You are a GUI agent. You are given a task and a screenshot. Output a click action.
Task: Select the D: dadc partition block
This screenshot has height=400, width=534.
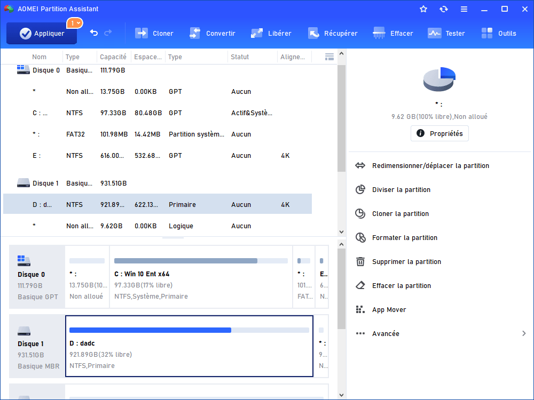point(189,346)
